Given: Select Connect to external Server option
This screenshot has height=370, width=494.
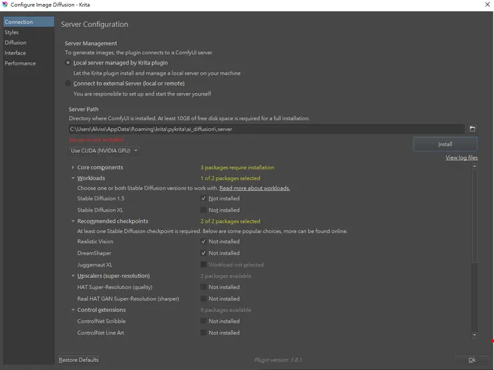Looking at the screenshot, I should pos(68,83).
